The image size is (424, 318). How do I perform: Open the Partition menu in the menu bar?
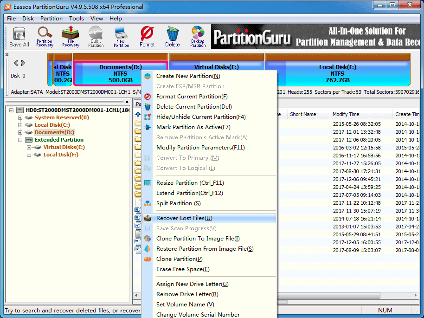pos(51,19)
